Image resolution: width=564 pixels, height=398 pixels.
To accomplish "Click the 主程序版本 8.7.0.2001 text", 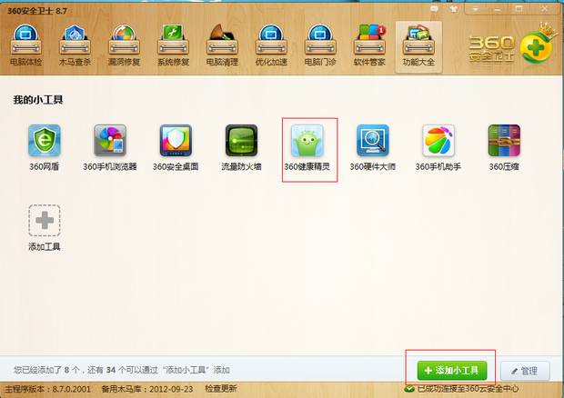I will pos(47,389).
